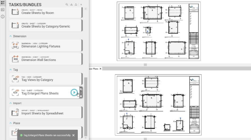Collapse the Dimension section
The height and width of the screenshot is (140, 251).
pos(11,36)
